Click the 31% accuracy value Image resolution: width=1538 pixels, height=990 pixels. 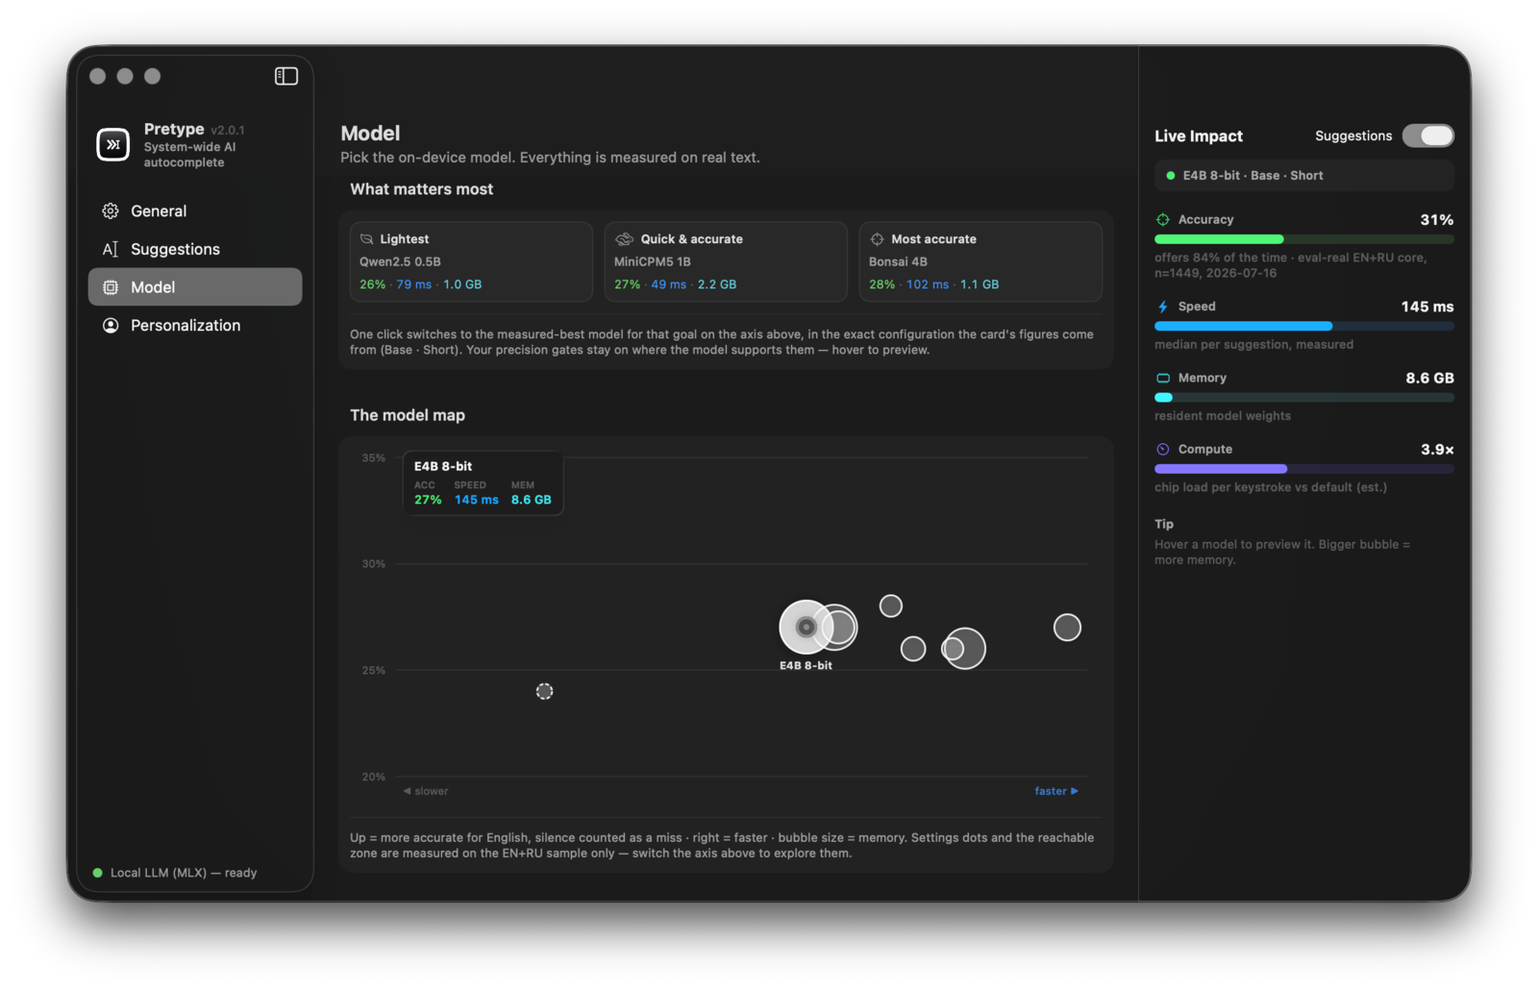(1437, 219)
